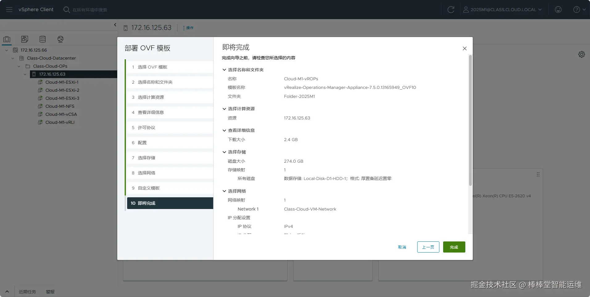
Task: Expand the bottom recent tasks panel arrow
Action: click(x=7, y=291)
